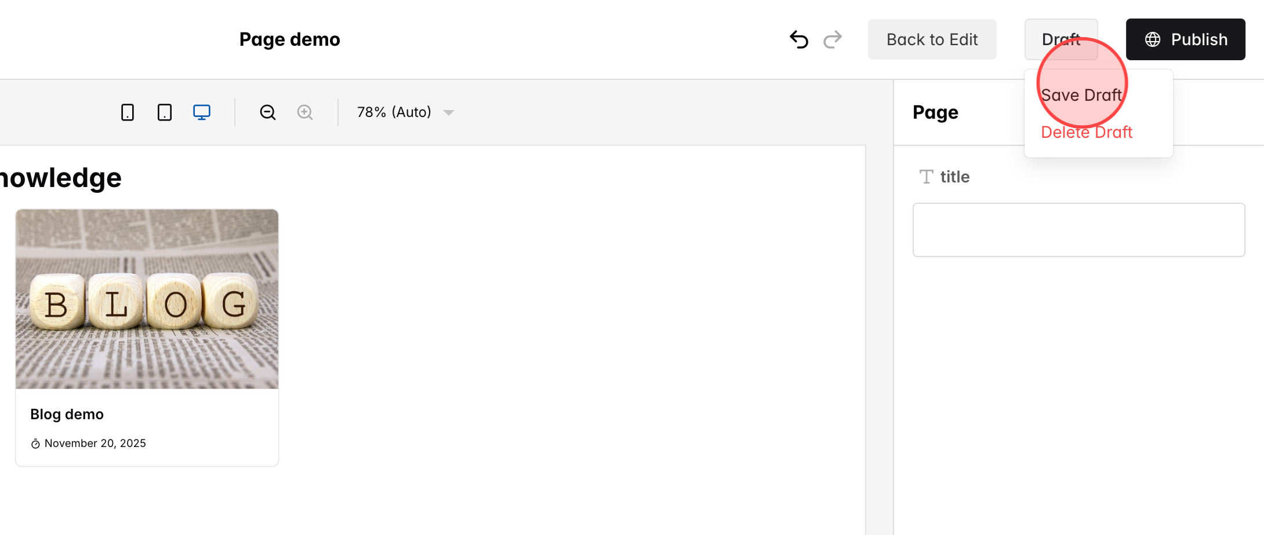
Task: Open the Draft menu
Action: [1061, 39]
